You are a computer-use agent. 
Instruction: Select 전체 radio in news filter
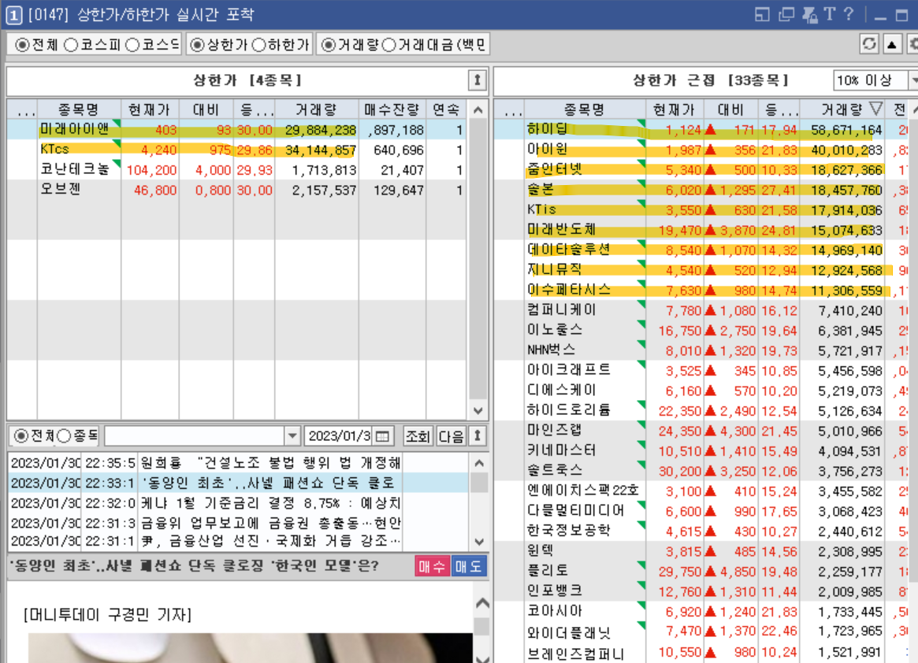pos(21,435)
